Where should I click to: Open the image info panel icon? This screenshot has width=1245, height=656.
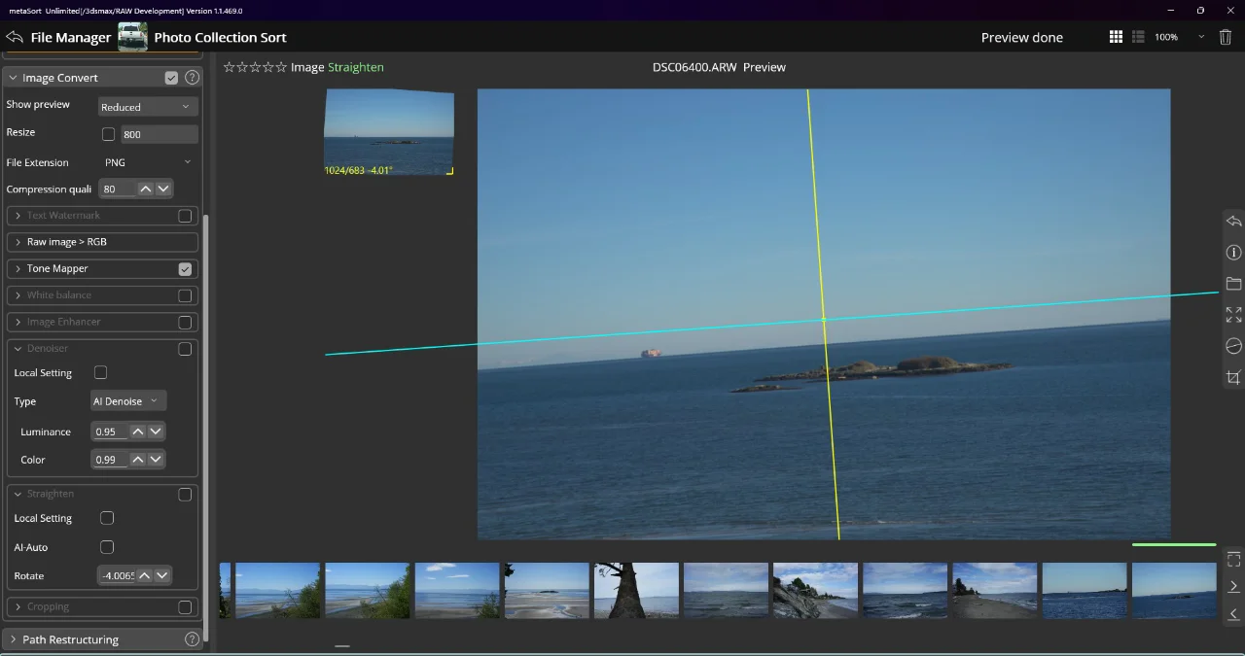[x=1233, y=253]
